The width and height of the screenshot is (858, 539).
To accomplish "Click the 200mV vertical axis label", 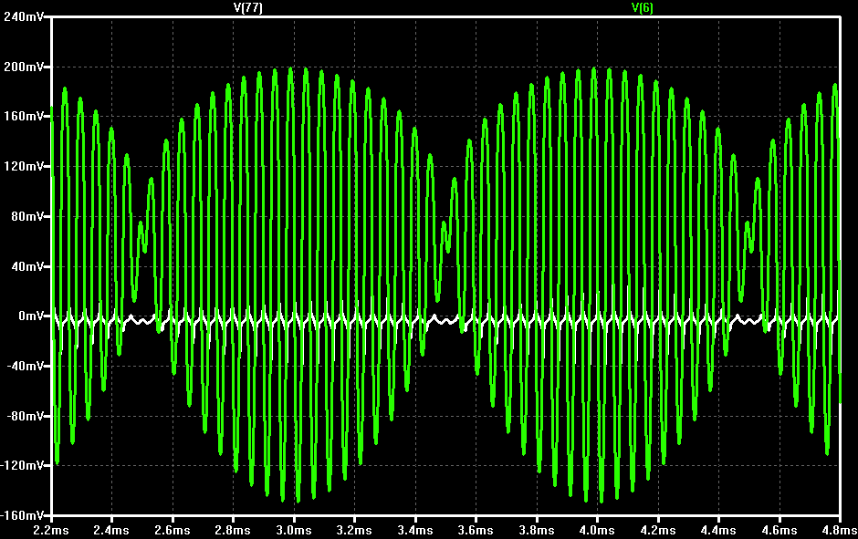I will click(x=24, y=67).
